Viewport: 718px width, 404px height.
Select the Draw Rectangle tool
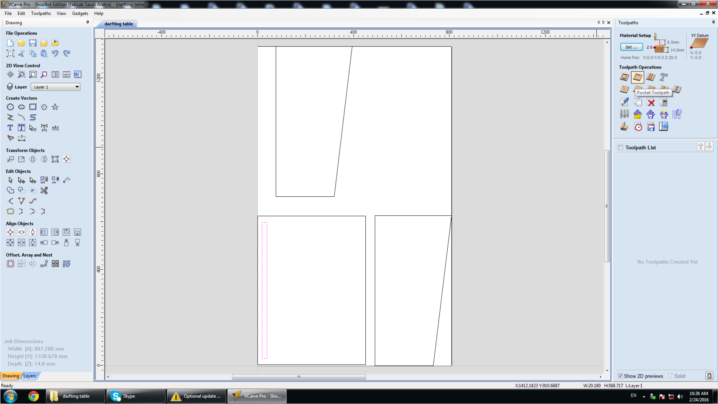click(33, 107)
